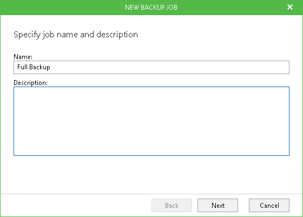Image resolution: width=303 pixels, height=217 pixels.
Task: Click the 'Name:' label
Action: (23, 57)
